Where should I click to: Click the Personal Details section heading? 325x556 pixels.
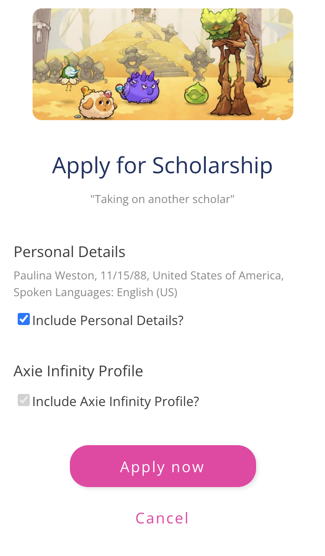(69, 252)
